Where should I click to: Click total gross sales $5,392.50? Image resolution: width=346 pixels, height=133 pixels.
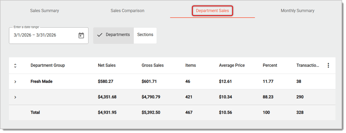[151, 113]
